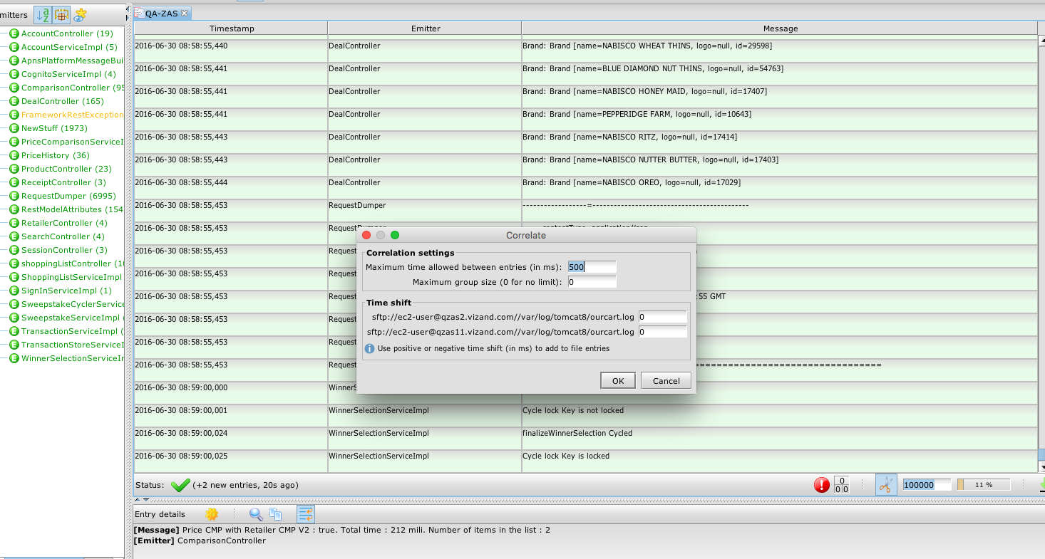Select ReceiptController (3) emitter
Viewport: 1045px width, 559px height.
coord(63,182)
